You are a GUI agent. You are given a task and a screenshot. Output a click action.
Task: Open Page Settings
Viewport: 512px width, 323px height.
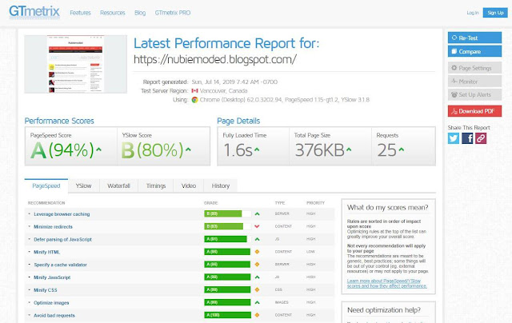[x=474, y=68]
